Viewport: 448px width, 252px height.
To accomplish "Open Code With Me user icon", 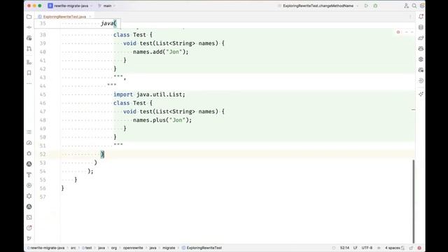I will click(x=406, y=6).
